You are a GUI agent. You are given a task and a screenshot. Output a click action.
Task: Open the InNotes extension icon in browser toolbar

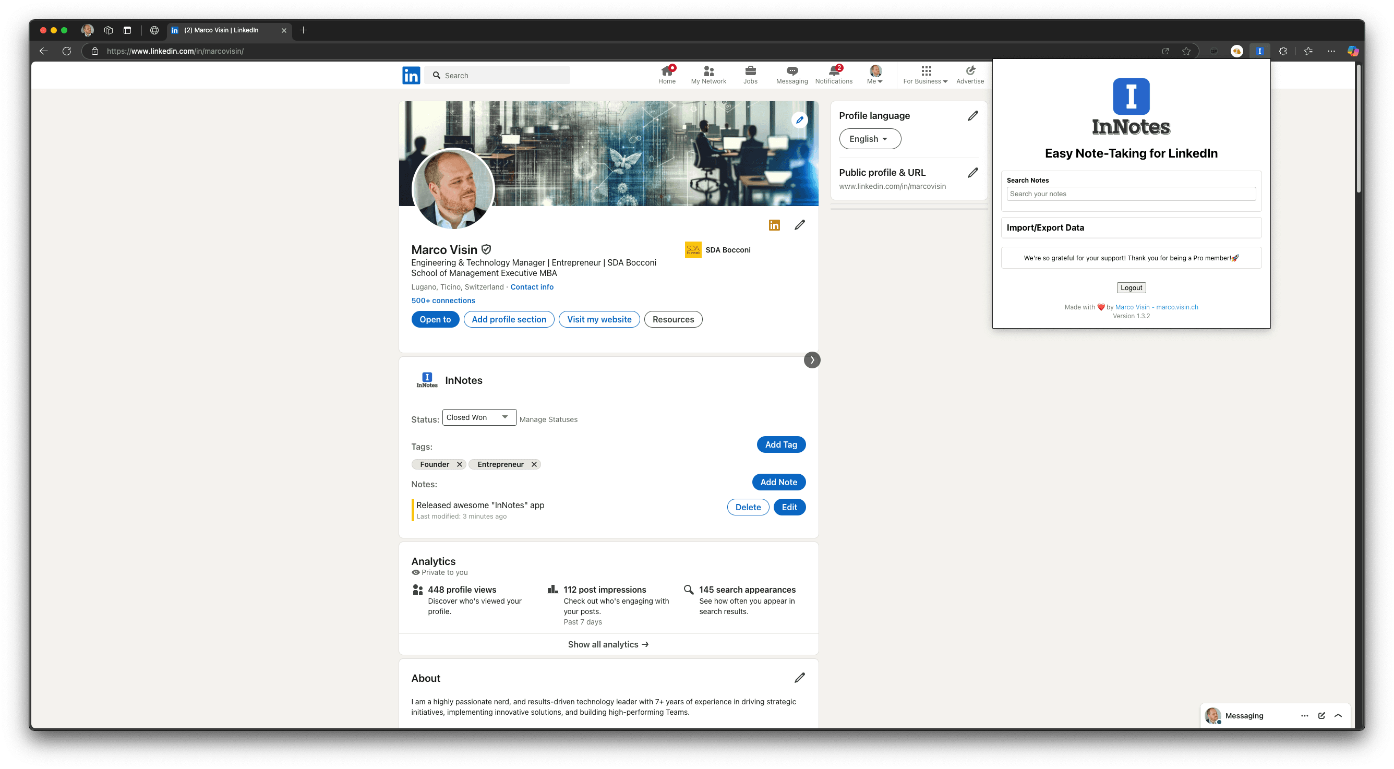[x=1260, y=51]
